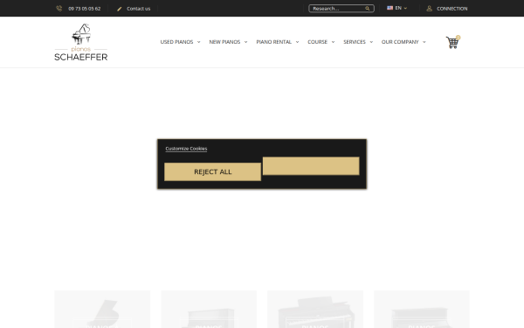Screen dimensions: 524x328
Task: Expand the Course menu chevron
Action: click(x=333, y=42)
